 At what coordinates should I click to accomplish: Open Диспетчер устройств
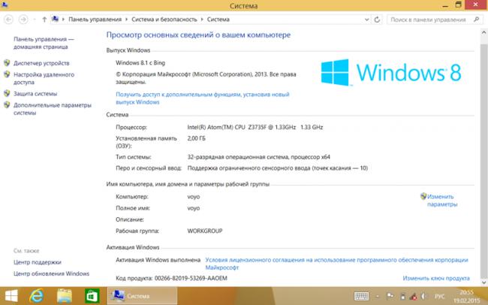click(41, 63)
